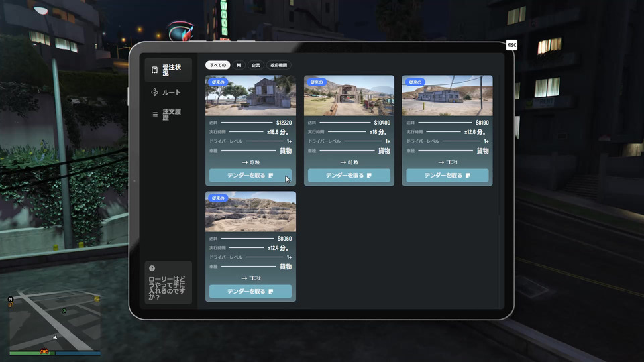Open the 受注状況 sidebar section
The width and height of the screenshot is (644, 362).
(x=168, y=70)
